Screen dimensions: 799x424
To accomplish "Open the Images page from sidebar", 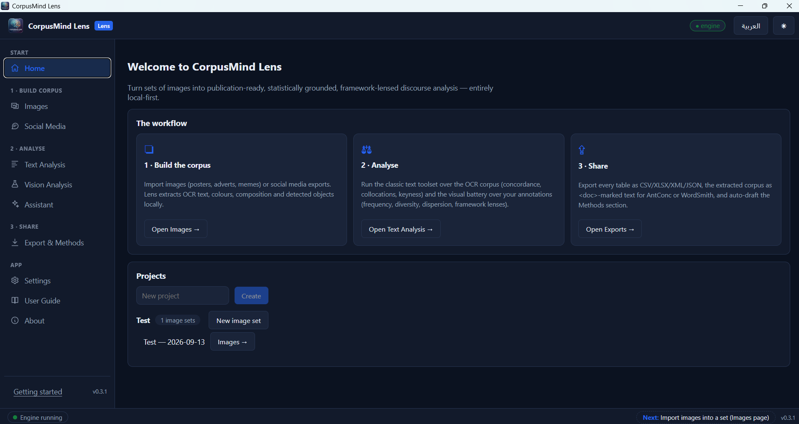I will pos(57,106).
